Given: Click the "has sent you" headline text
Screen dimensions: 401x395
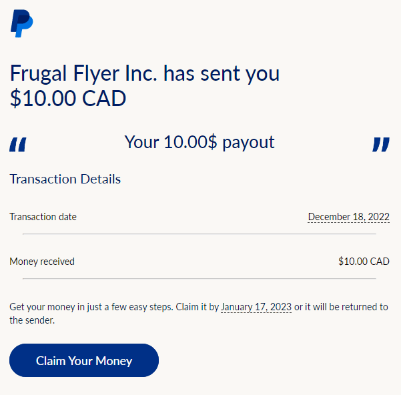Looking at the screenshot, I should click(222, 73).
